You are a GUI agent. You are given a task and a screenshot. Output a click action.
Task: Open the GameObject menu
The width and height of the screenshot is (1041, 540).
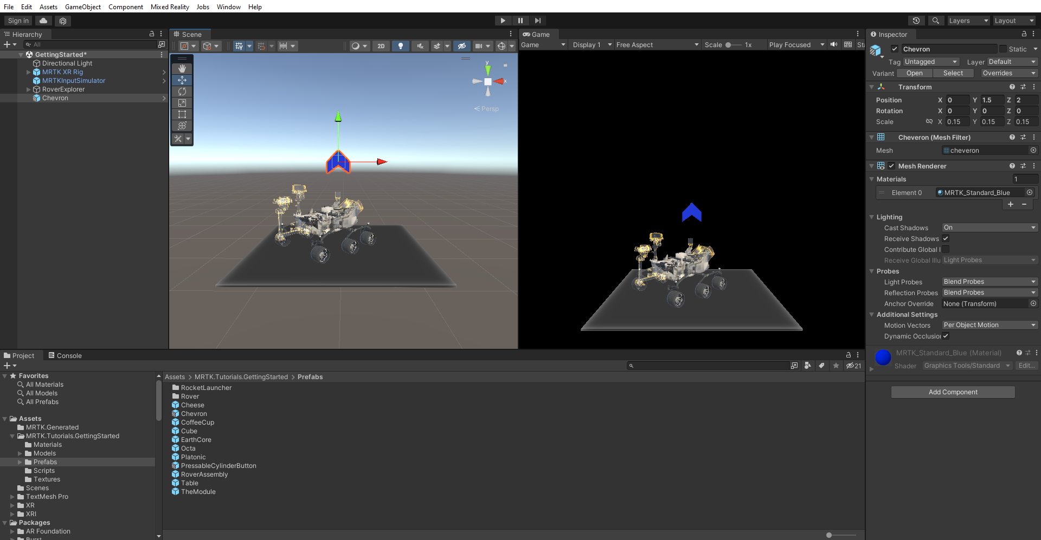83,6
